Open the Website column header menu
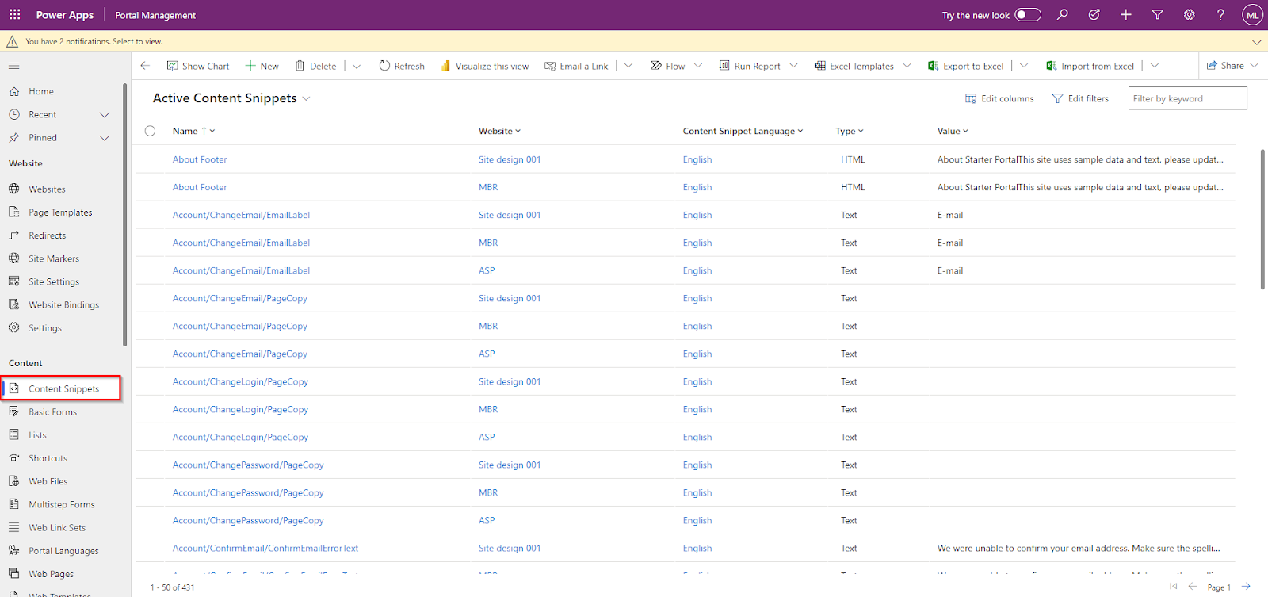This screenshot has height=597, width=1268. coord(499,131)
